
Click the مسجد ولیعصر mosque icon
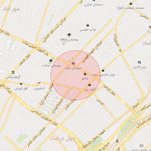pyautogui.click(x=131, y=4)
